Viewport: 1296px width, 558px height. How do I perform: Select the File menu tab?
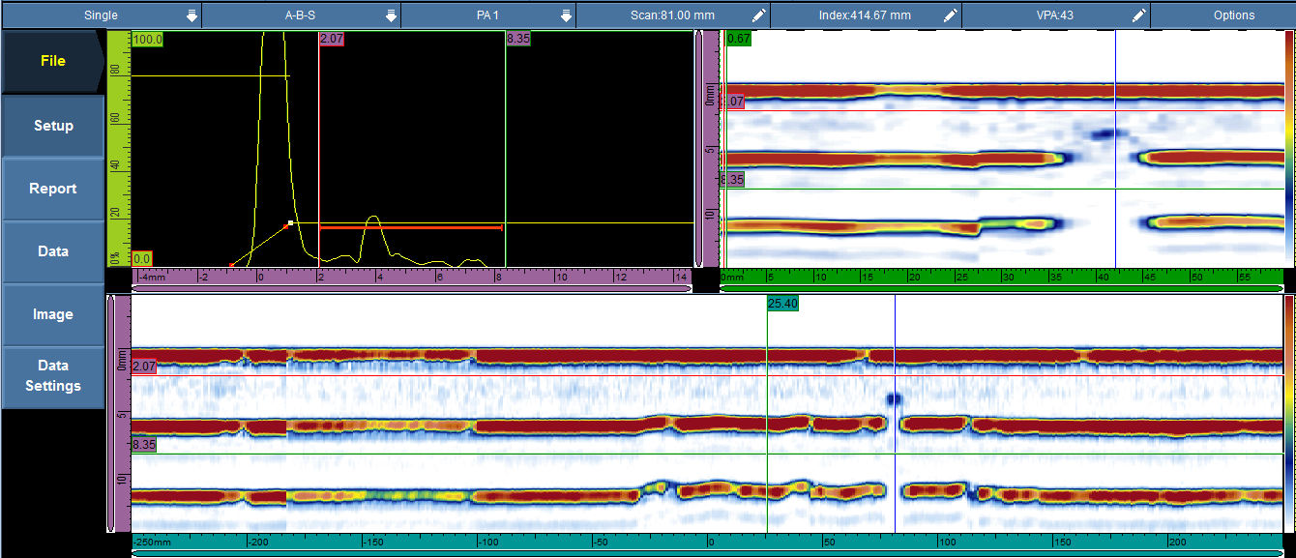click(x=53, y=61)
